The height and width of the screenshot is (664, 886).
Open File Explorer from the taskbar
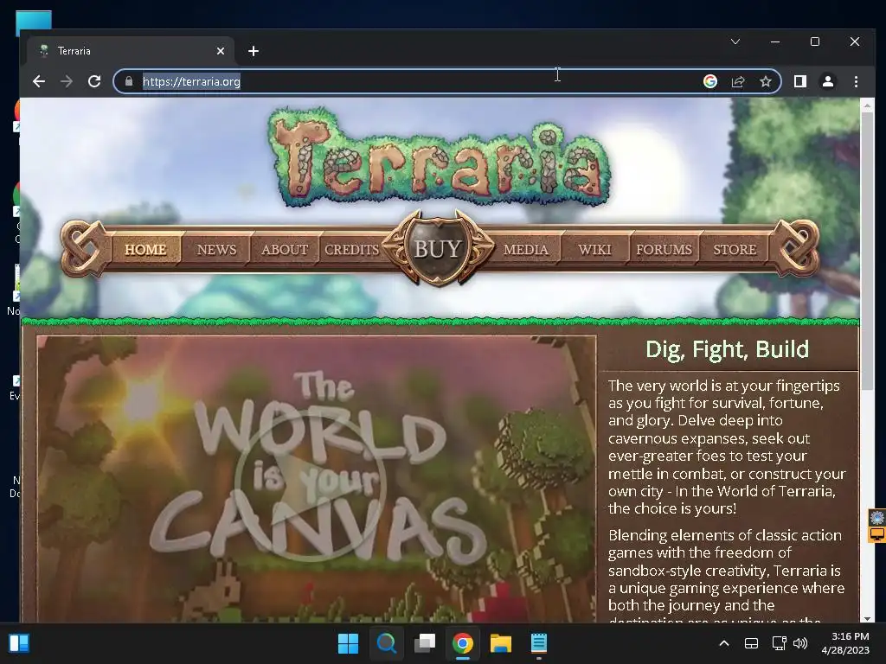pyautogui.click(x=501, y=643)
